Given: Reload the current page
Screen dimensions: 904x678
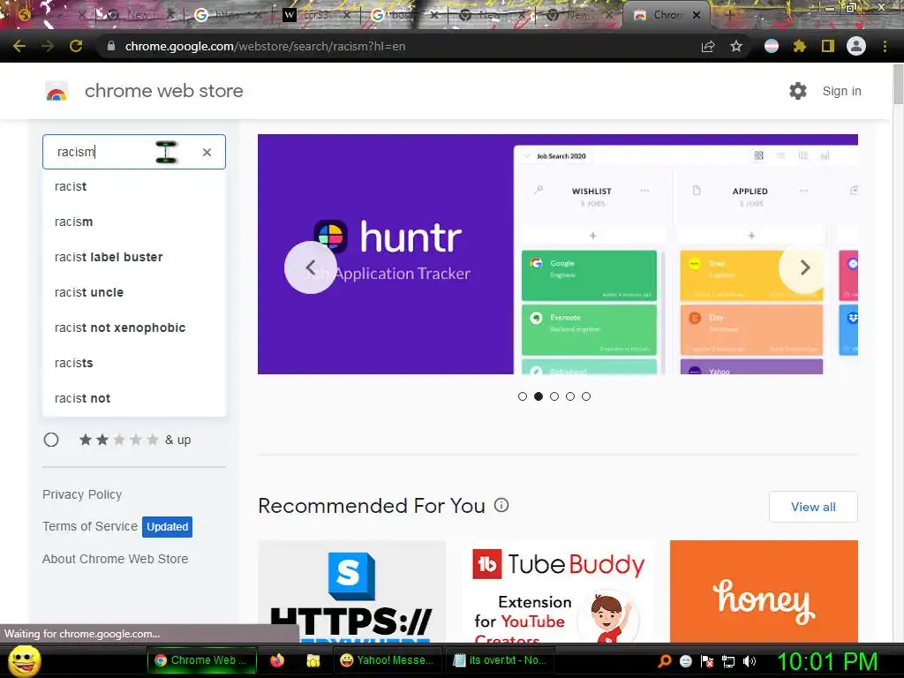Looking at the screenshot, I should 76,46.
